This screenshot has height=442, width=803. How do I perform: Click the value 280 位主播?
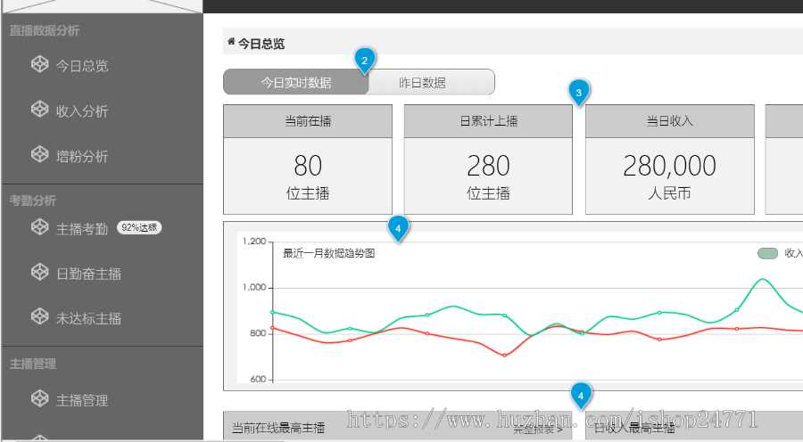click(488, 176)
